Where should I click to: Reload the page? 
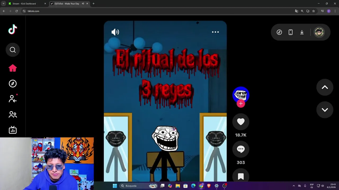coord(16,11)
